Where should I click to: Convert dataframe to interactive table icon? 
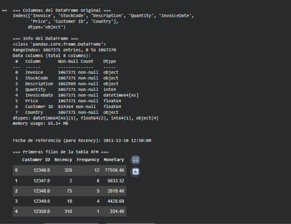[x=136, y=160]
